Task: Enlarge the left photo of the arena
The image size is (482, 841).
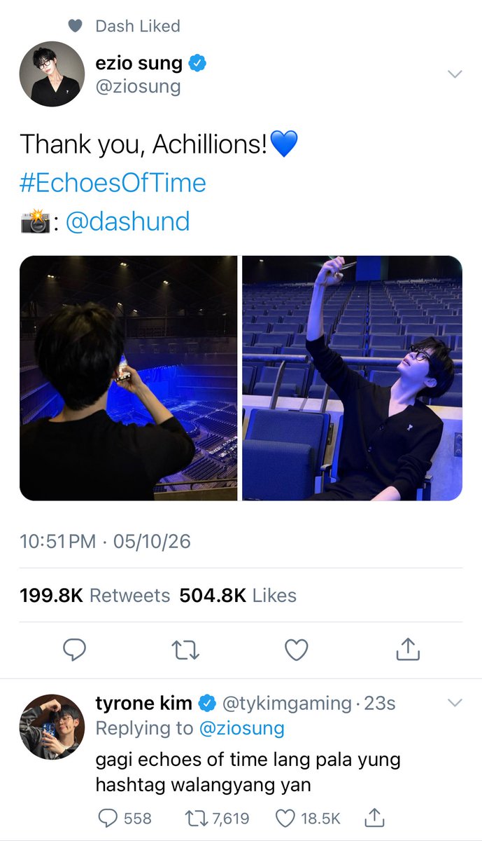Action: tap(129, 378)
